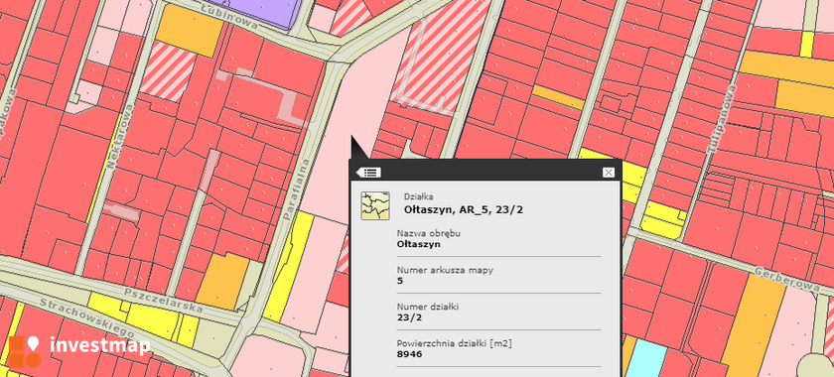The image size is (834, 377).
Task: Close the parcel info popup
Action: (609, 173)
